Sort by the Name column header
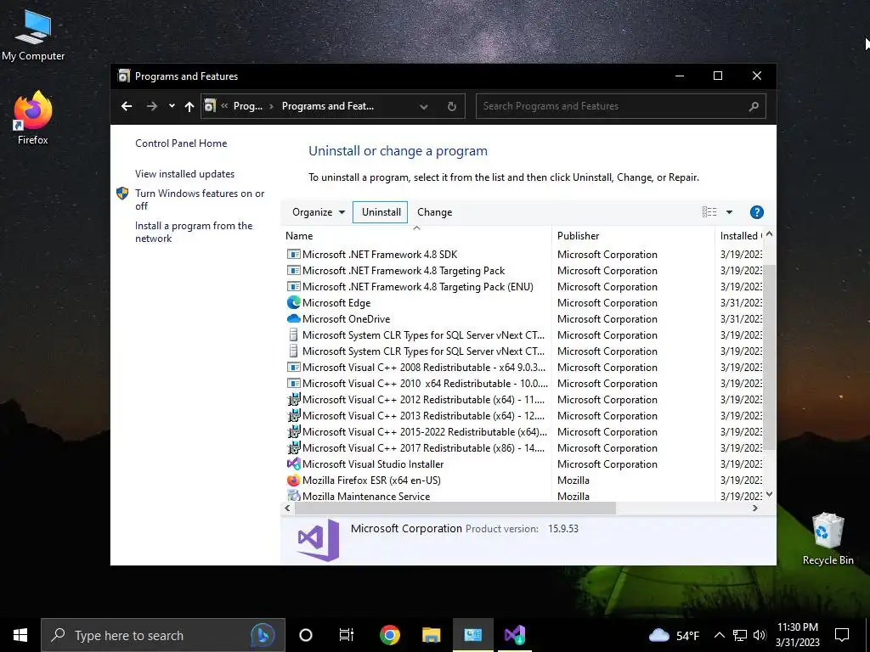Screen dimensions: 870x652 pyautogui.click(x=416, y=236)
